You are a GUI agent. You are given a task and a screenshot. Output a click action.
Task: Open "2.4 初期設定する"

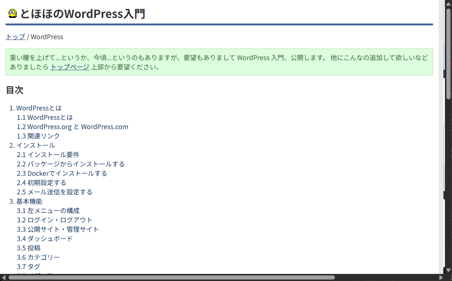click(41, 182)
